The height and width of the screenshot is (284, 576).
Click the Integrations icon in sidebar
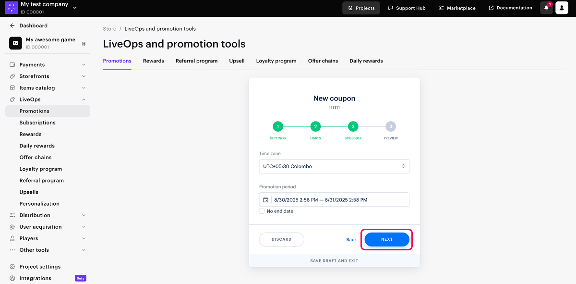pos(12,278)
